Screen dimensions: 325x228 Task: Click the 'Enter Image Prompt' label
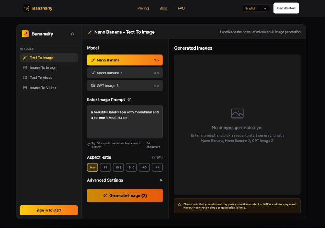[x=106, y=100]
